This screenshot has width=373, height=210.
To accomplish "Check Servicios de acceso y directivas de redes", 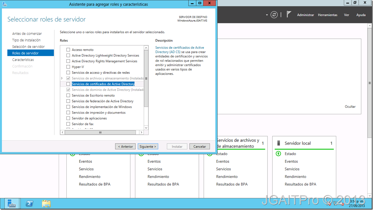I will click(68, 72).
